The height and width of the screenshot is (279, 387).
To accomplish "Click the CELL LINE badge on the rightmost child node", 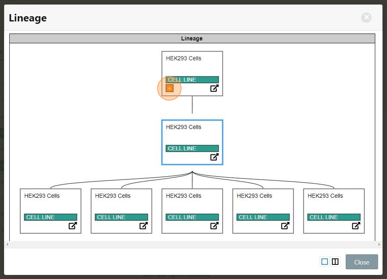I will click(x=334, y=217).
